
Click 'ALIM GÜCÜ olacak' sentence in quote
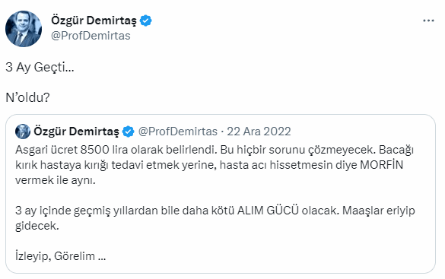tap(288, 211)
